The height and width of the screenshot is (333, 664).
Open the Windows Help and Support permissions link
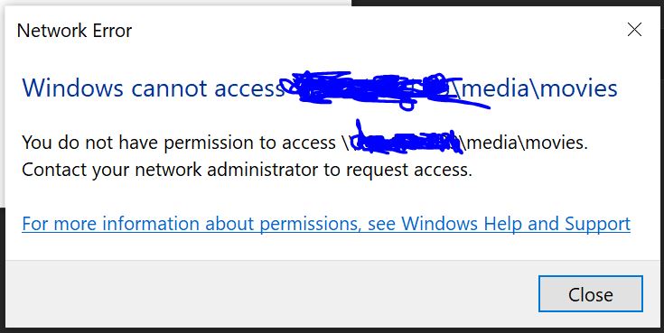[326, 224]
